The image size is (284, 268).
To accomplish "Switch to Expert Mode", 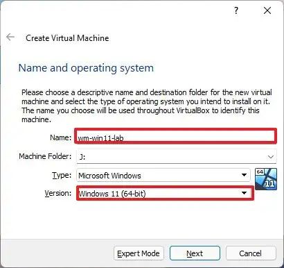I will coord(139,253).
